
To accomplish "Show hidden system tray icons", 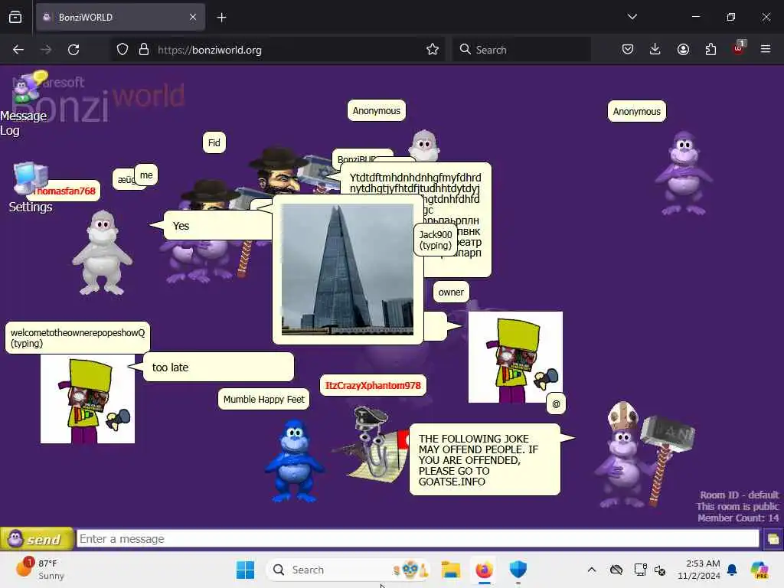I will pyautogui.click(x=592, y=570).
